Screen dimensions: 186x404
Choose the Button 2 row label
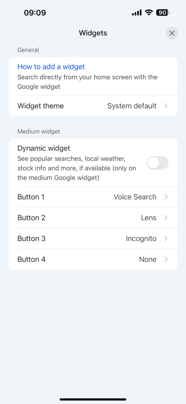tap(31, 218)
